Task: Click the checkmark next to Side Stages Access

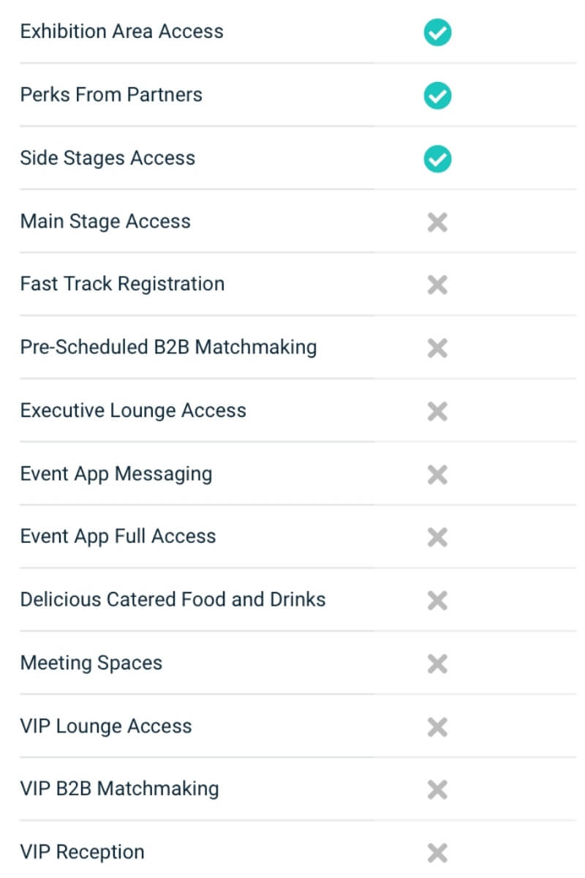Action: click(x=437, y=159)
